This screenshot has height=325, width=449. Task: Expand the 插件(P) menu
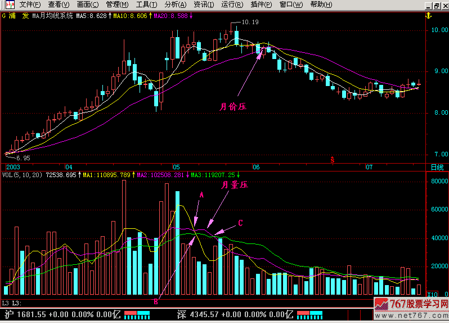(261, 4)
